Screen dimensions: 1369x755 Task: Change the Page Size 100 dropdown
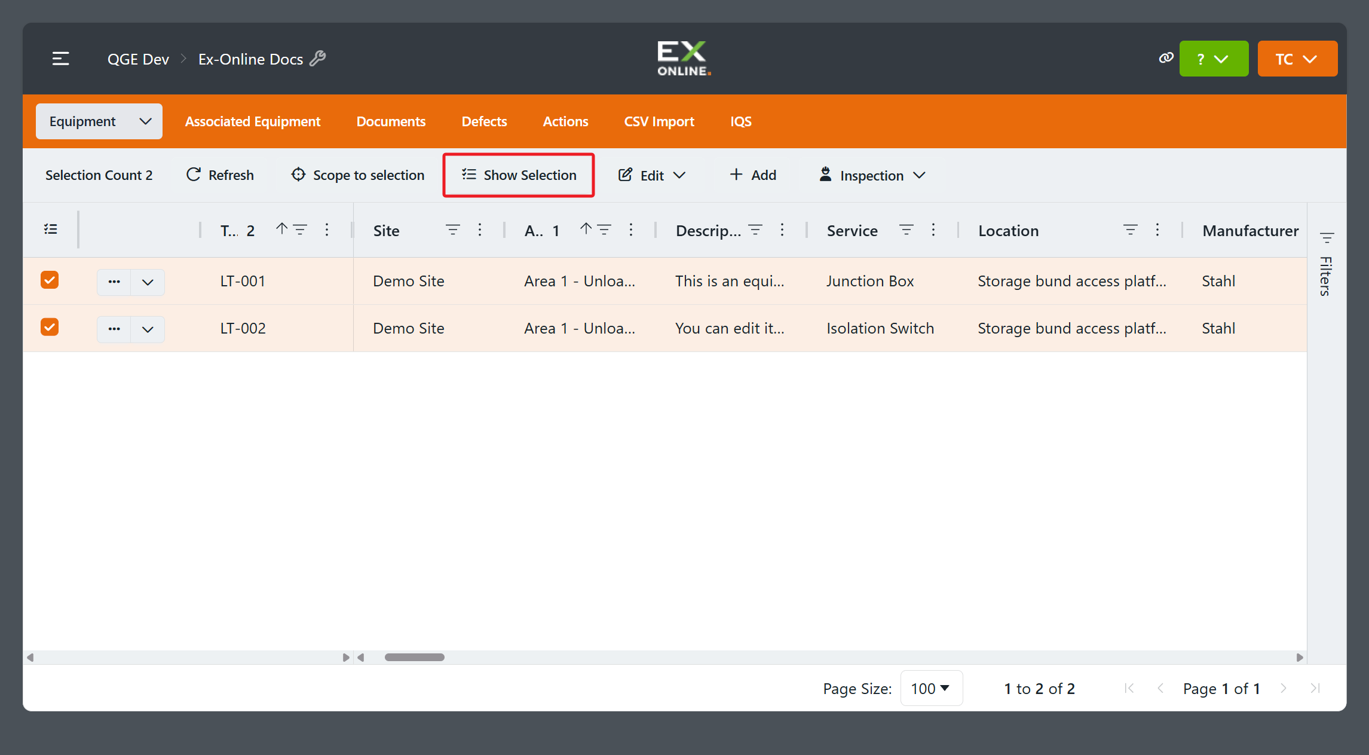point(931,688)
